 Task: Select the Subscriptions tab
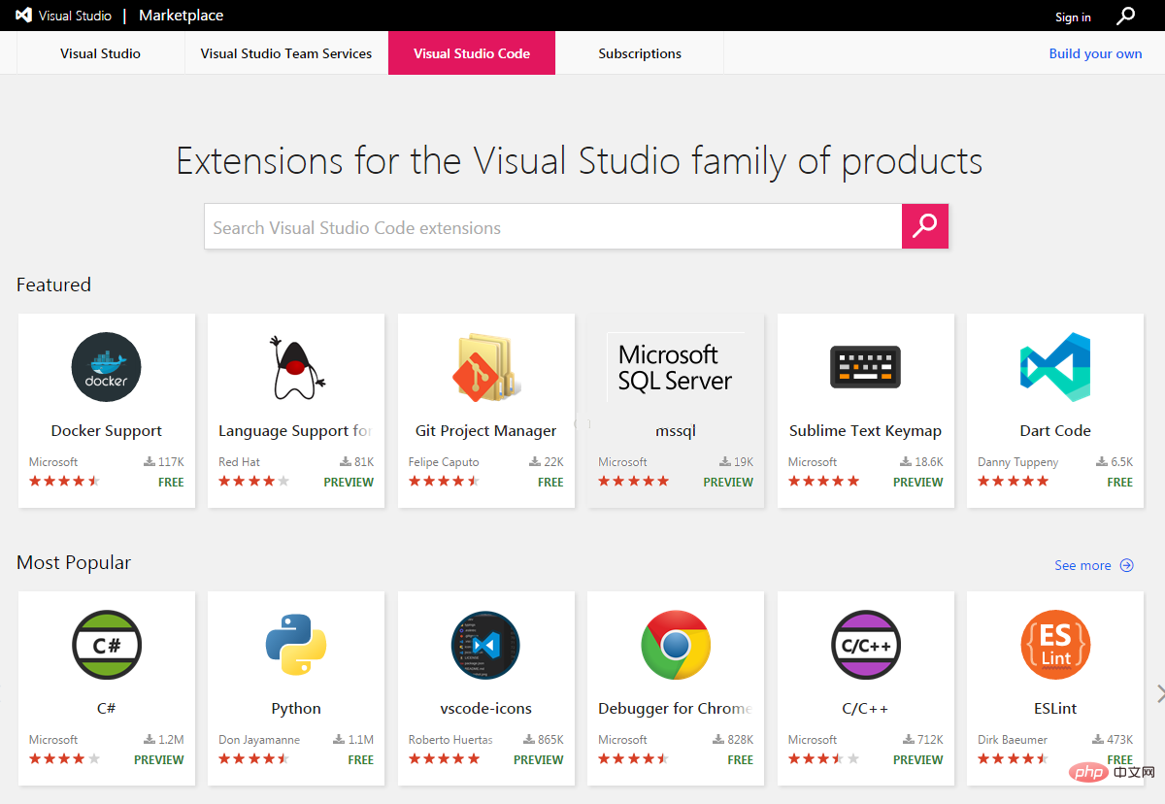[640, 53]
